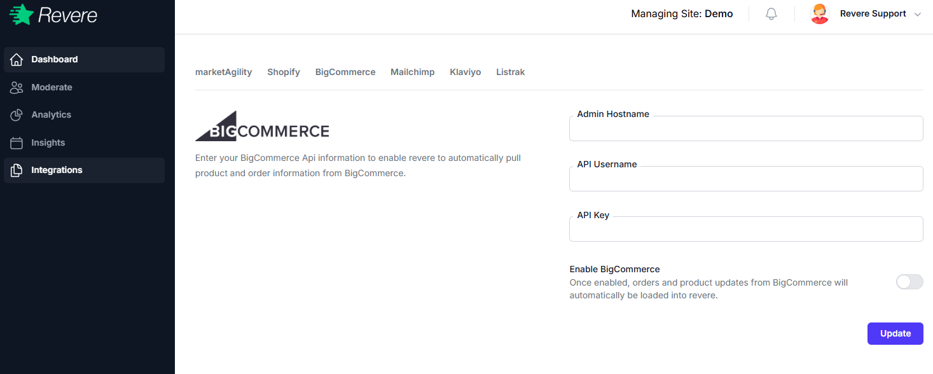Switch to the Listrak tab
Screen dimensions: 933x374
pos(510,72)
